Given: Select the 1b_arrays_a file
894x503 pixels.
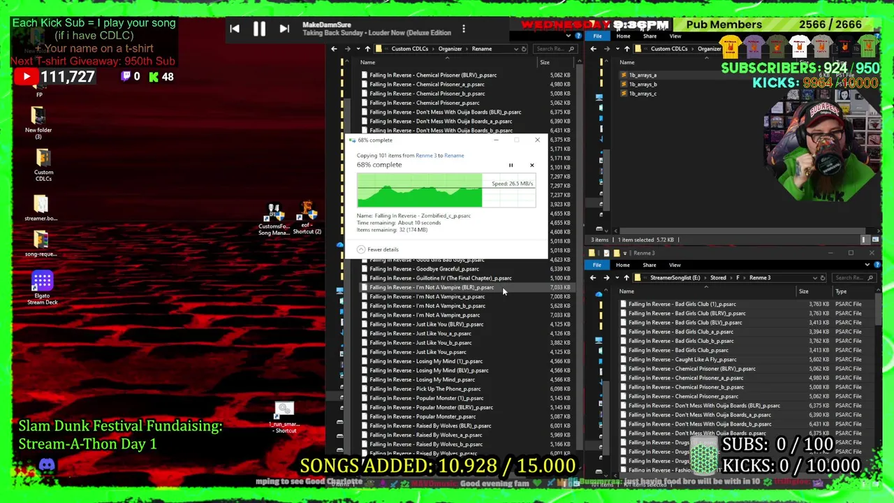Looking at the screenshot, I should 643,75.
